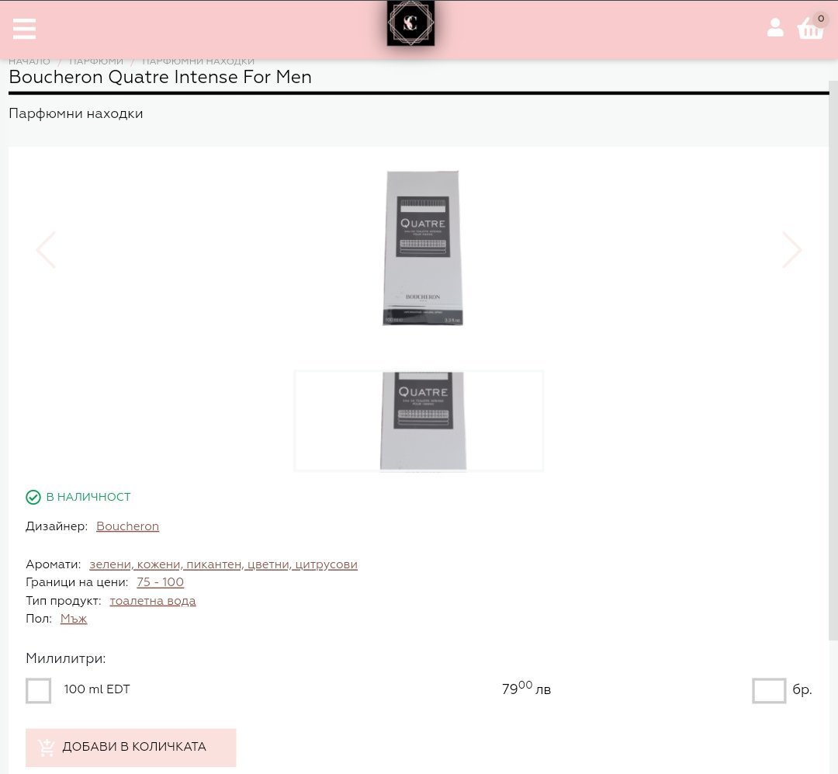The image size is (838, 774).
Task: Open the Boucheron designer link
Action: point(127,526)
